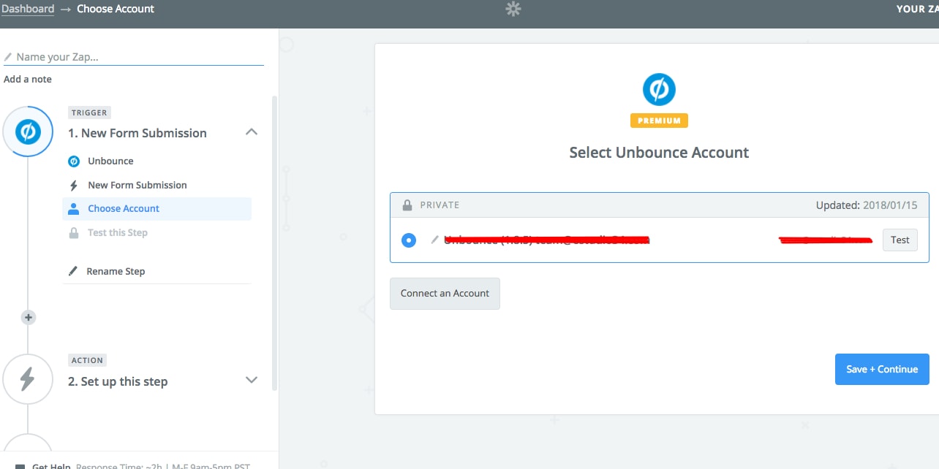This screenshot has width=939, height=469.
Task: Open 2. Set up this step title
Action: (118, 381)
